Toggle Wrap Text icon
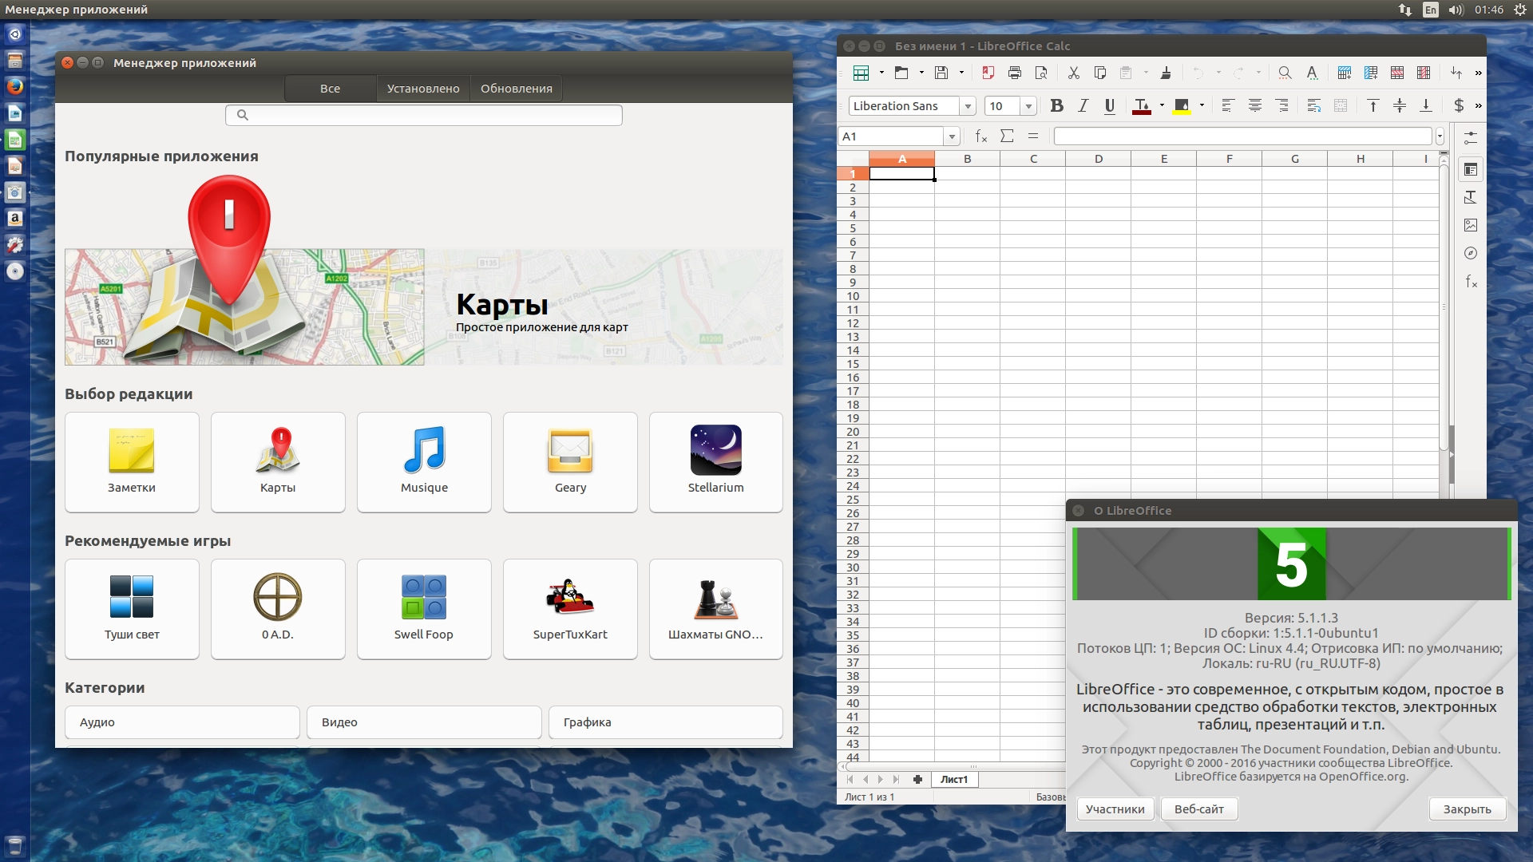The width and height of the screenshot is (1533, 862). click(1314, 105)
